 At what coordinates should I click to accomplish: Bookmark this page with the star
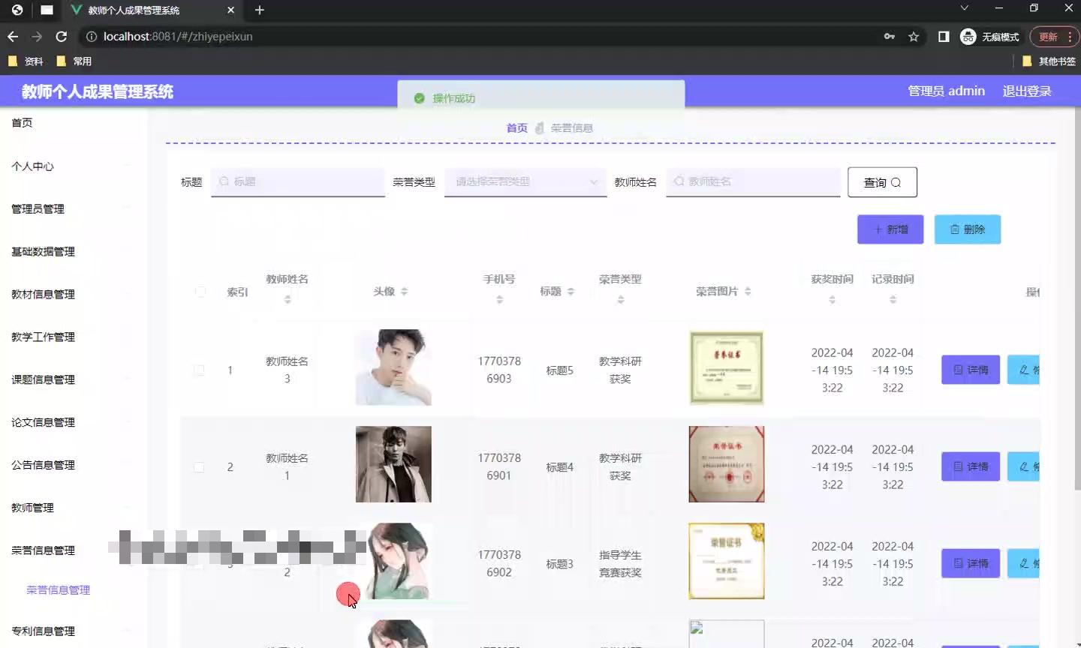914,37
